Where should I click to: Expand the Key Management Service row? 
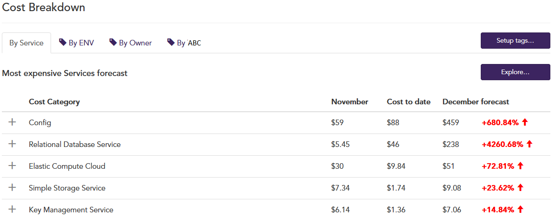[13, 210]
